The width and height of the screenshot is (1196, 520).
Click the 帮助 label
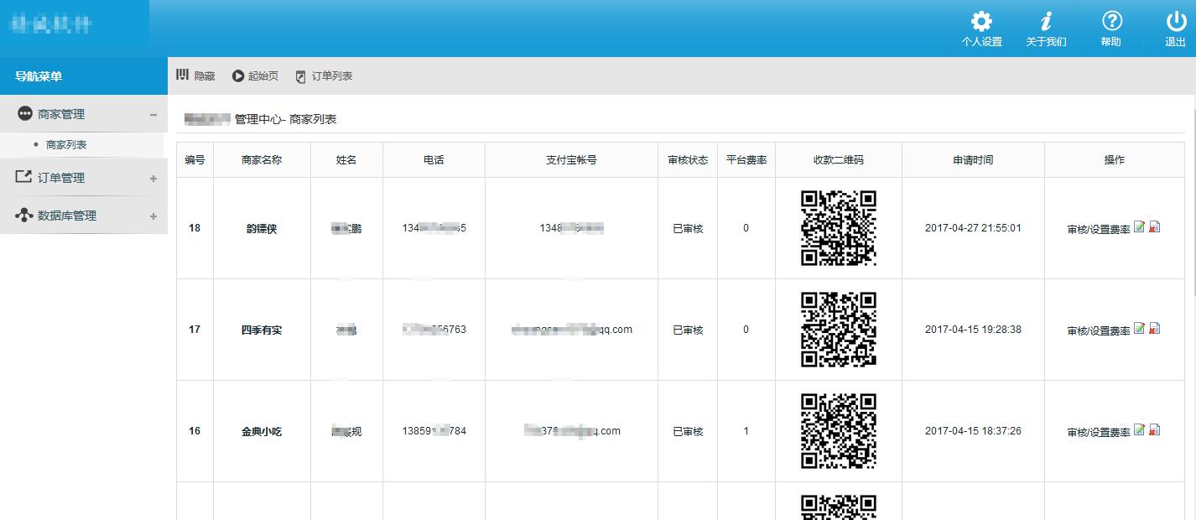click(x=1111, y=42)
